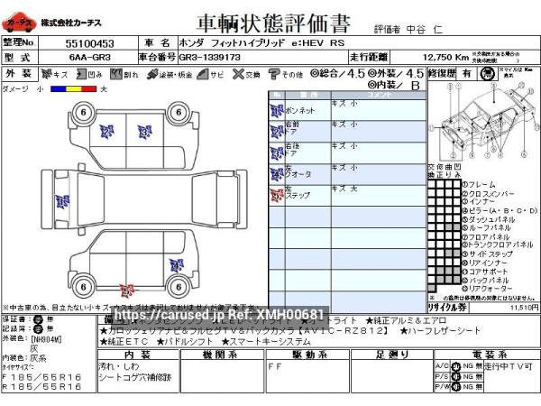
Task: Click damage marker 1 on the bonnet
Action: pyautogui.click(x=62, y=201)
